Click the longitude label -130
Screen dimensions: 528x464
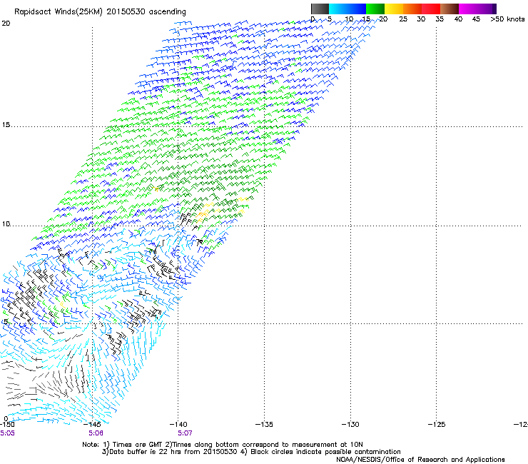point(350,424)
